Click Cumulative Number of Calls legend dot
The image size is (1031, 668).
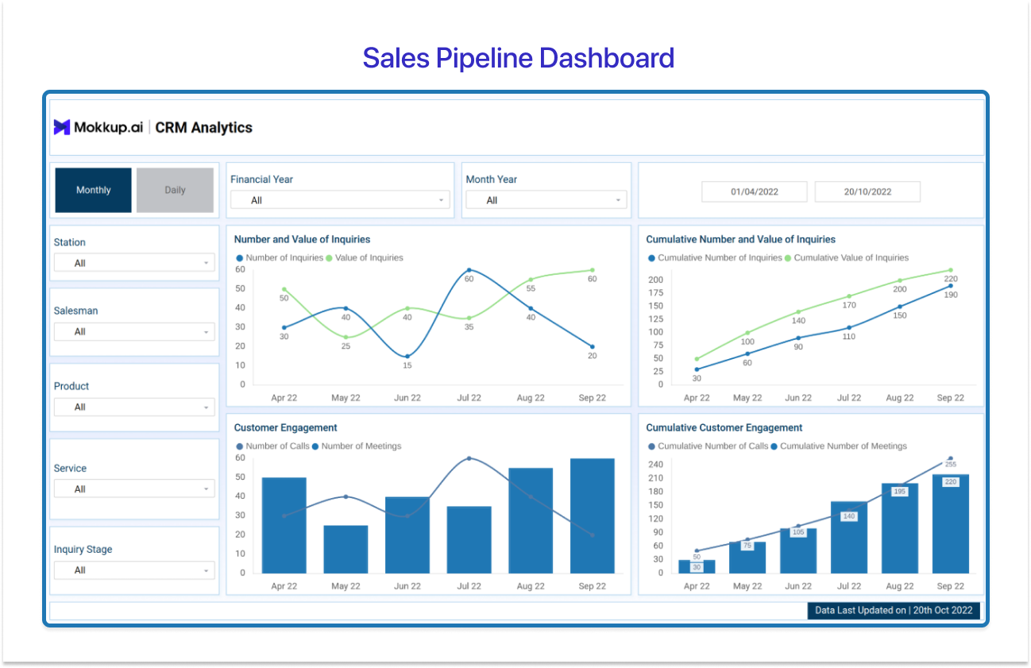[x=652, y=446]
